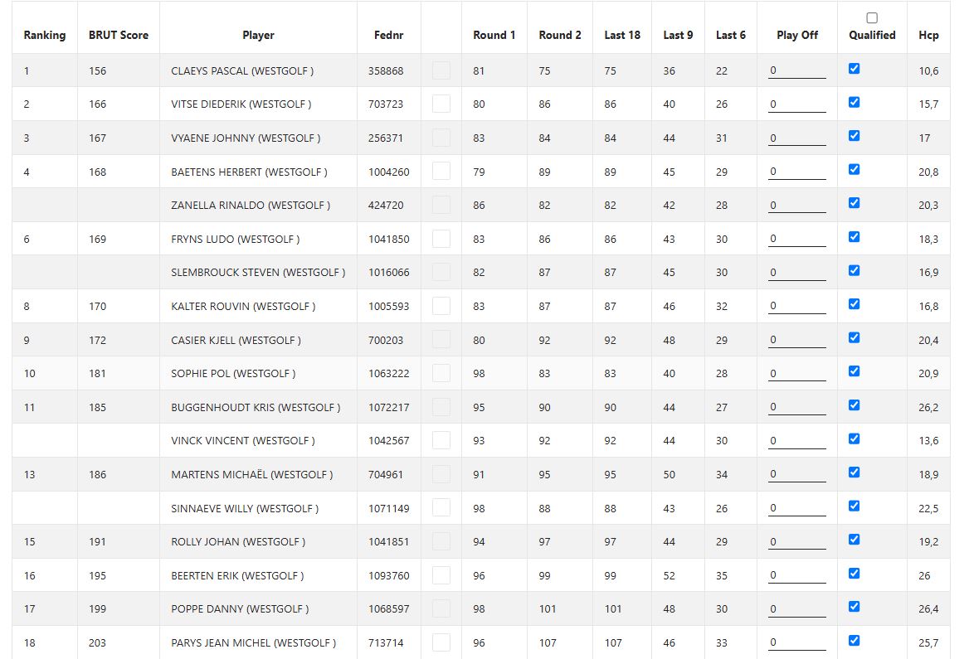Click the empty box beside Fednr 1041850

[441, 239]
